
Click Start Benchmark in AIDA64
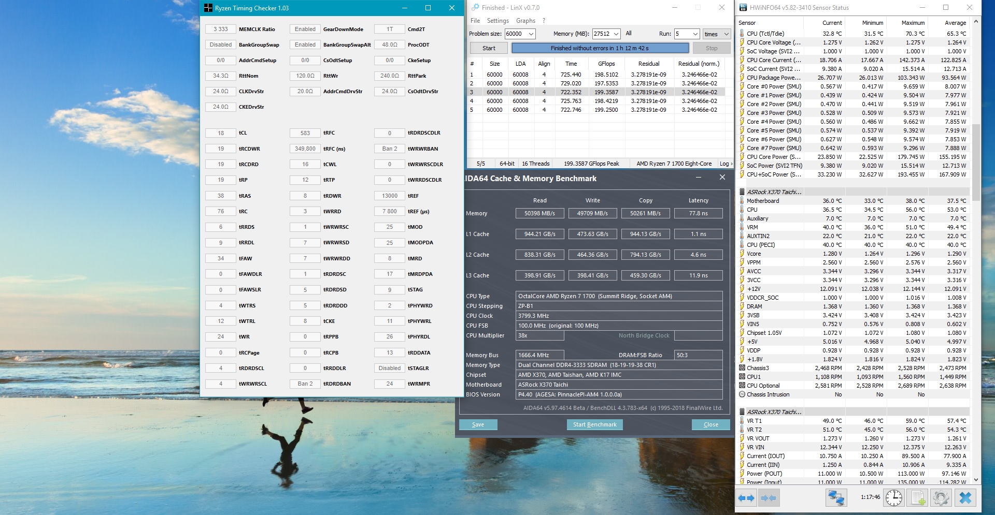[594, 424]
